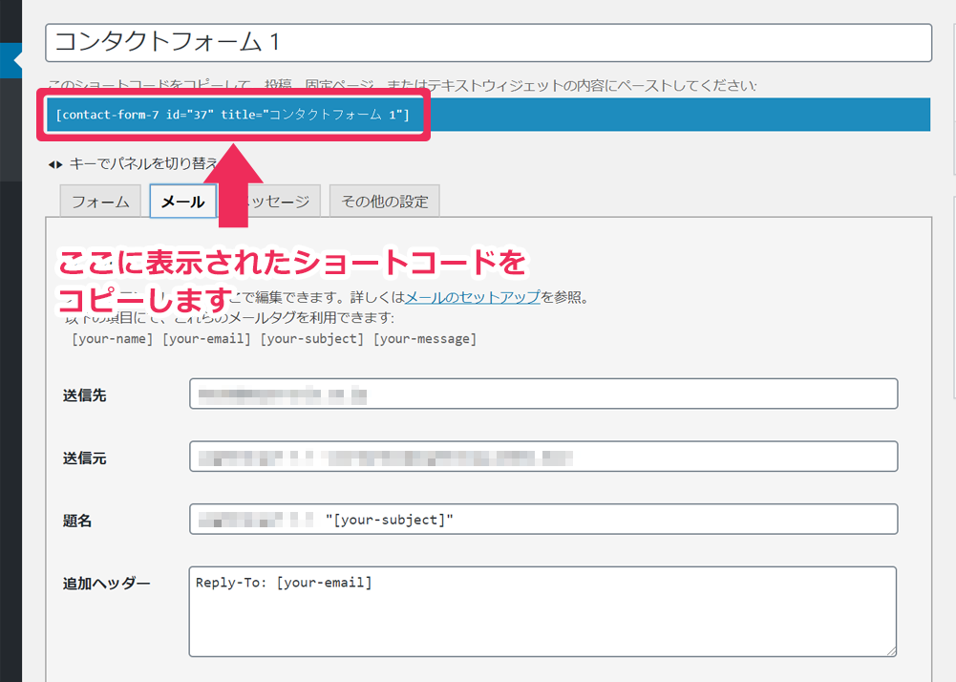Screen dimensions: 956x682
Task: Click the [your-name] mail tag
Action: pos(112,339)
